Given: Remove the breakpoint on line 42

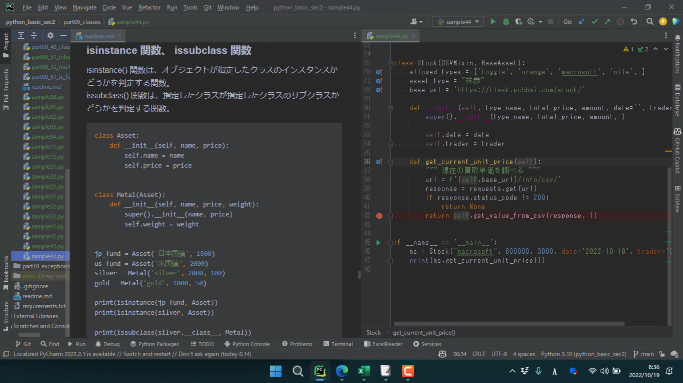Looking at the screenshot, I should [x=379, y=215].
